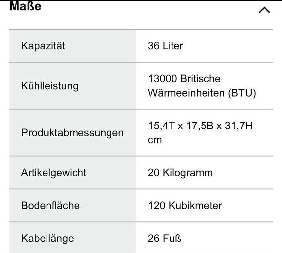Click the number 26 in cable length
The width and height of the screenshot is (282, 253).
click(154, 238)
